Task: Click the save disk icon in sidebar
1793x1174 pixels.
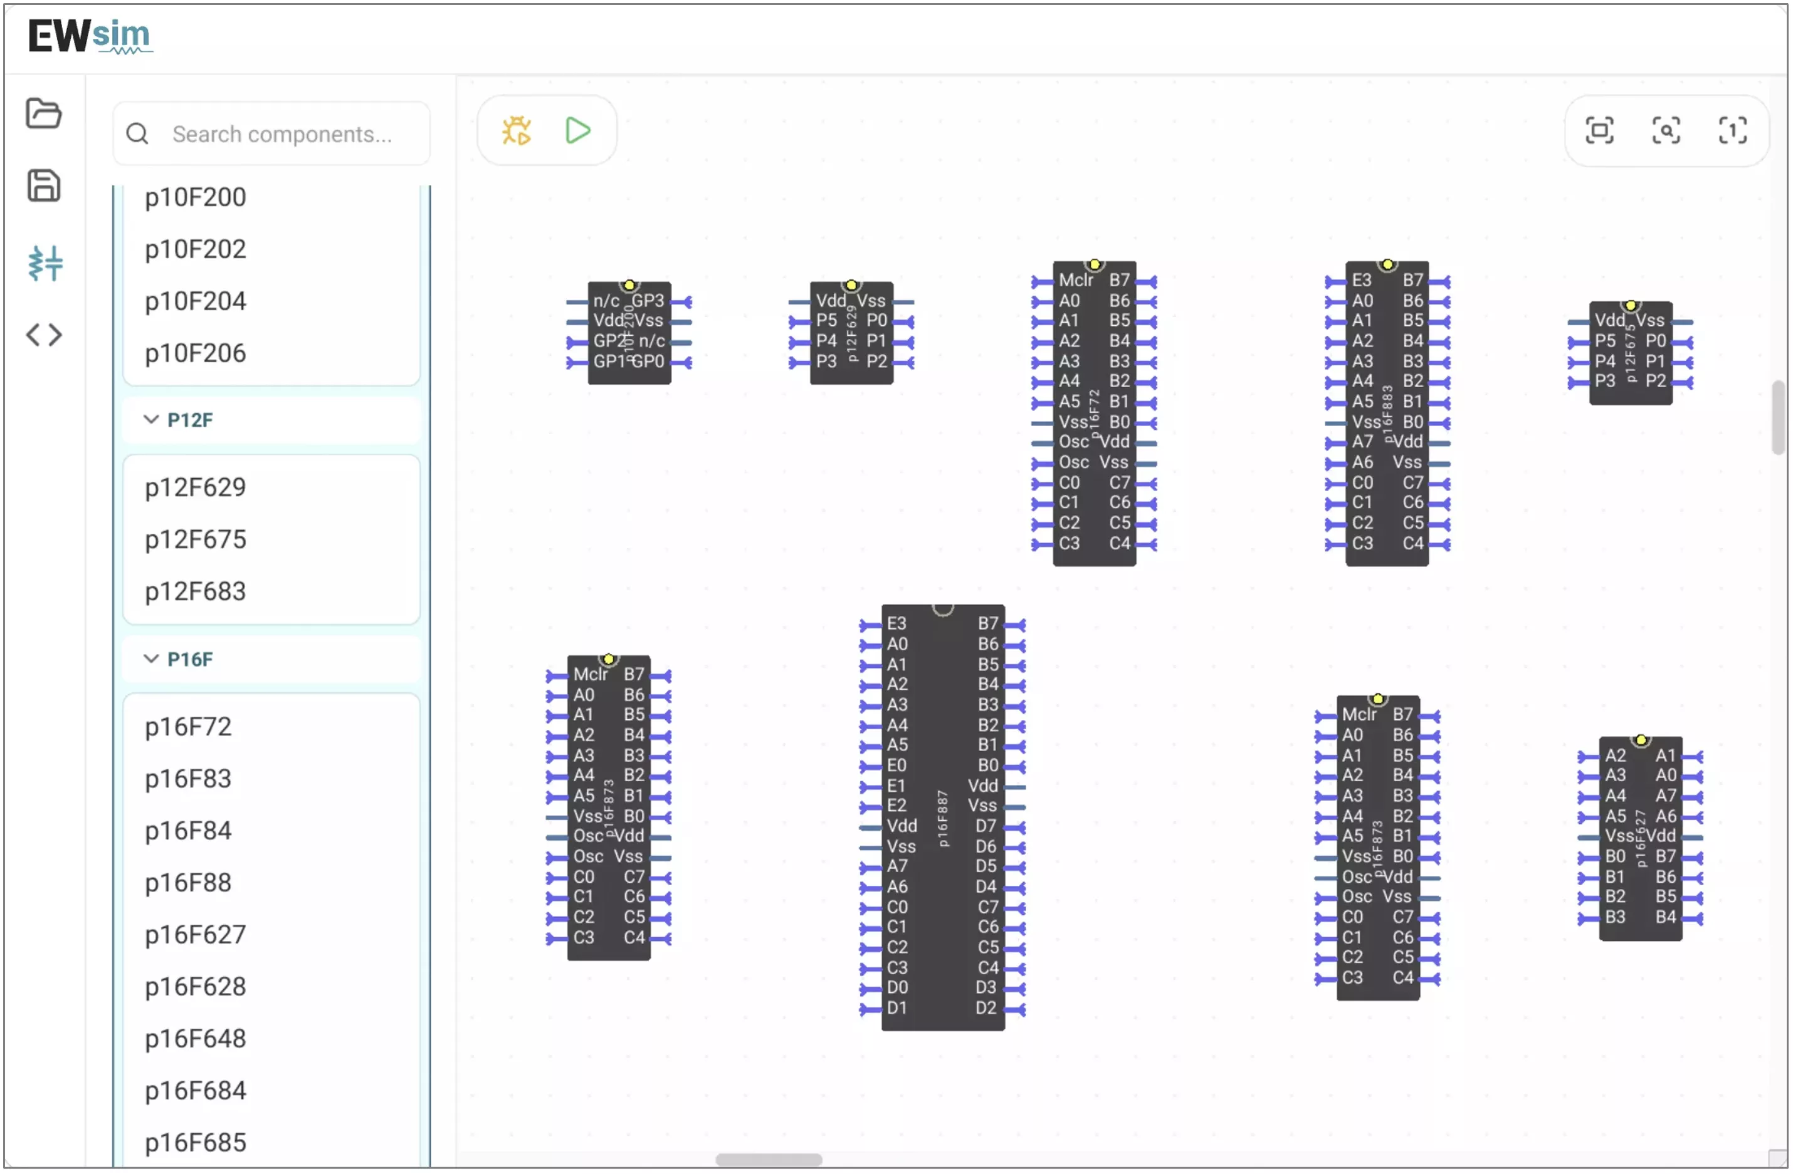Action: pyautogui.click(x=44, y=185)
